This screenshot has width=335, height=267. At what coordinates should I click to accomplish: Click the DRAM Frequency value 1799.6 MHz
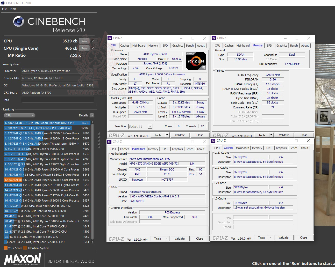coord(273,75)
